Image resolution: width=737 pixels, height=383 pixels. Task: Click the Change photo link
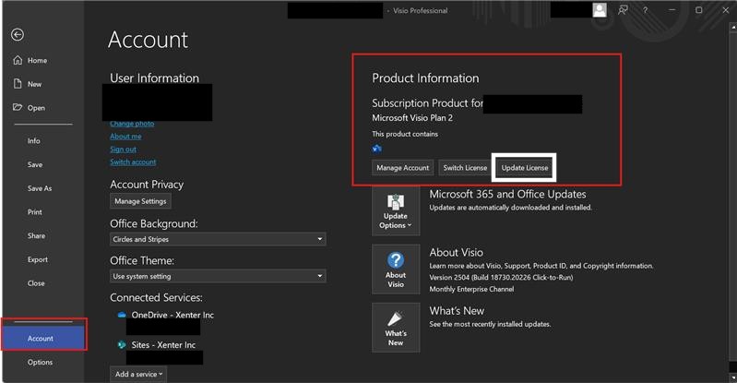click(x=132, y=124)
